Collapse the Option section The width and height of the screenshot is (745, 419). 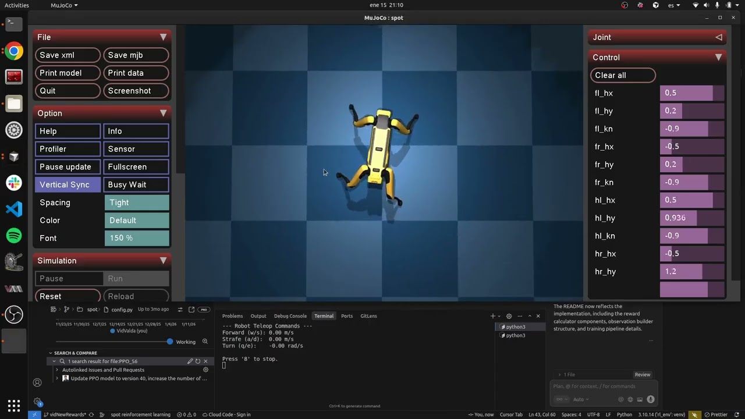coord(164,113)
